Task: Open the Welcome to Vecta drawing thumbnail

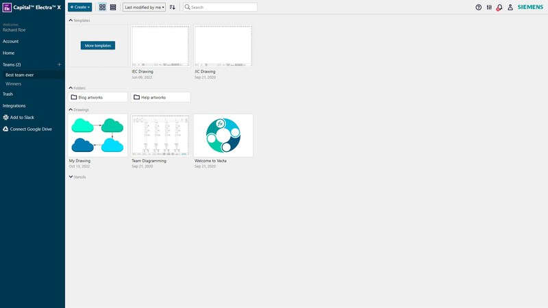Action: click(x=223, y=136)
